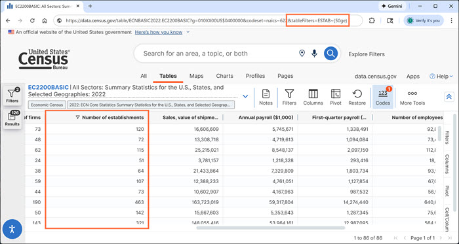Open the vertical Pivot side tab
The height and width of the screenshot is (244, 459).
447,190
